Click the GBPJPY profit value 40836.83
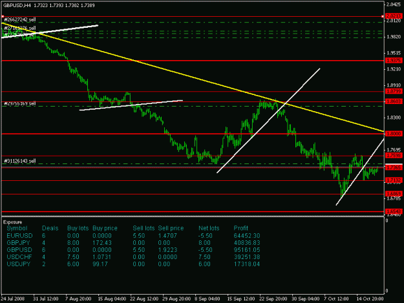Screen dimensions: 404x303 point(247,243)
